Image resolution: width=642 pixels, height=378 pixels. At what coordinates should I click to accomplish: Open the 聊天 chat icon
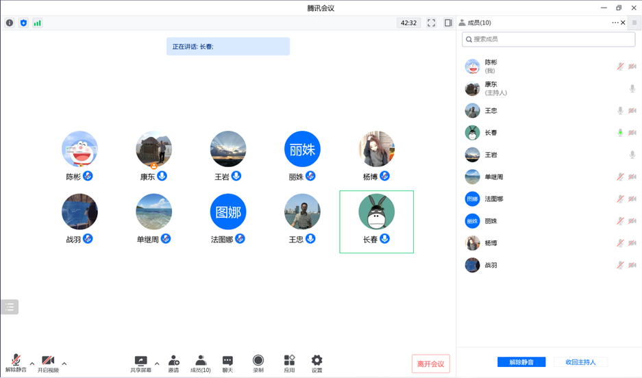point(227,363)
